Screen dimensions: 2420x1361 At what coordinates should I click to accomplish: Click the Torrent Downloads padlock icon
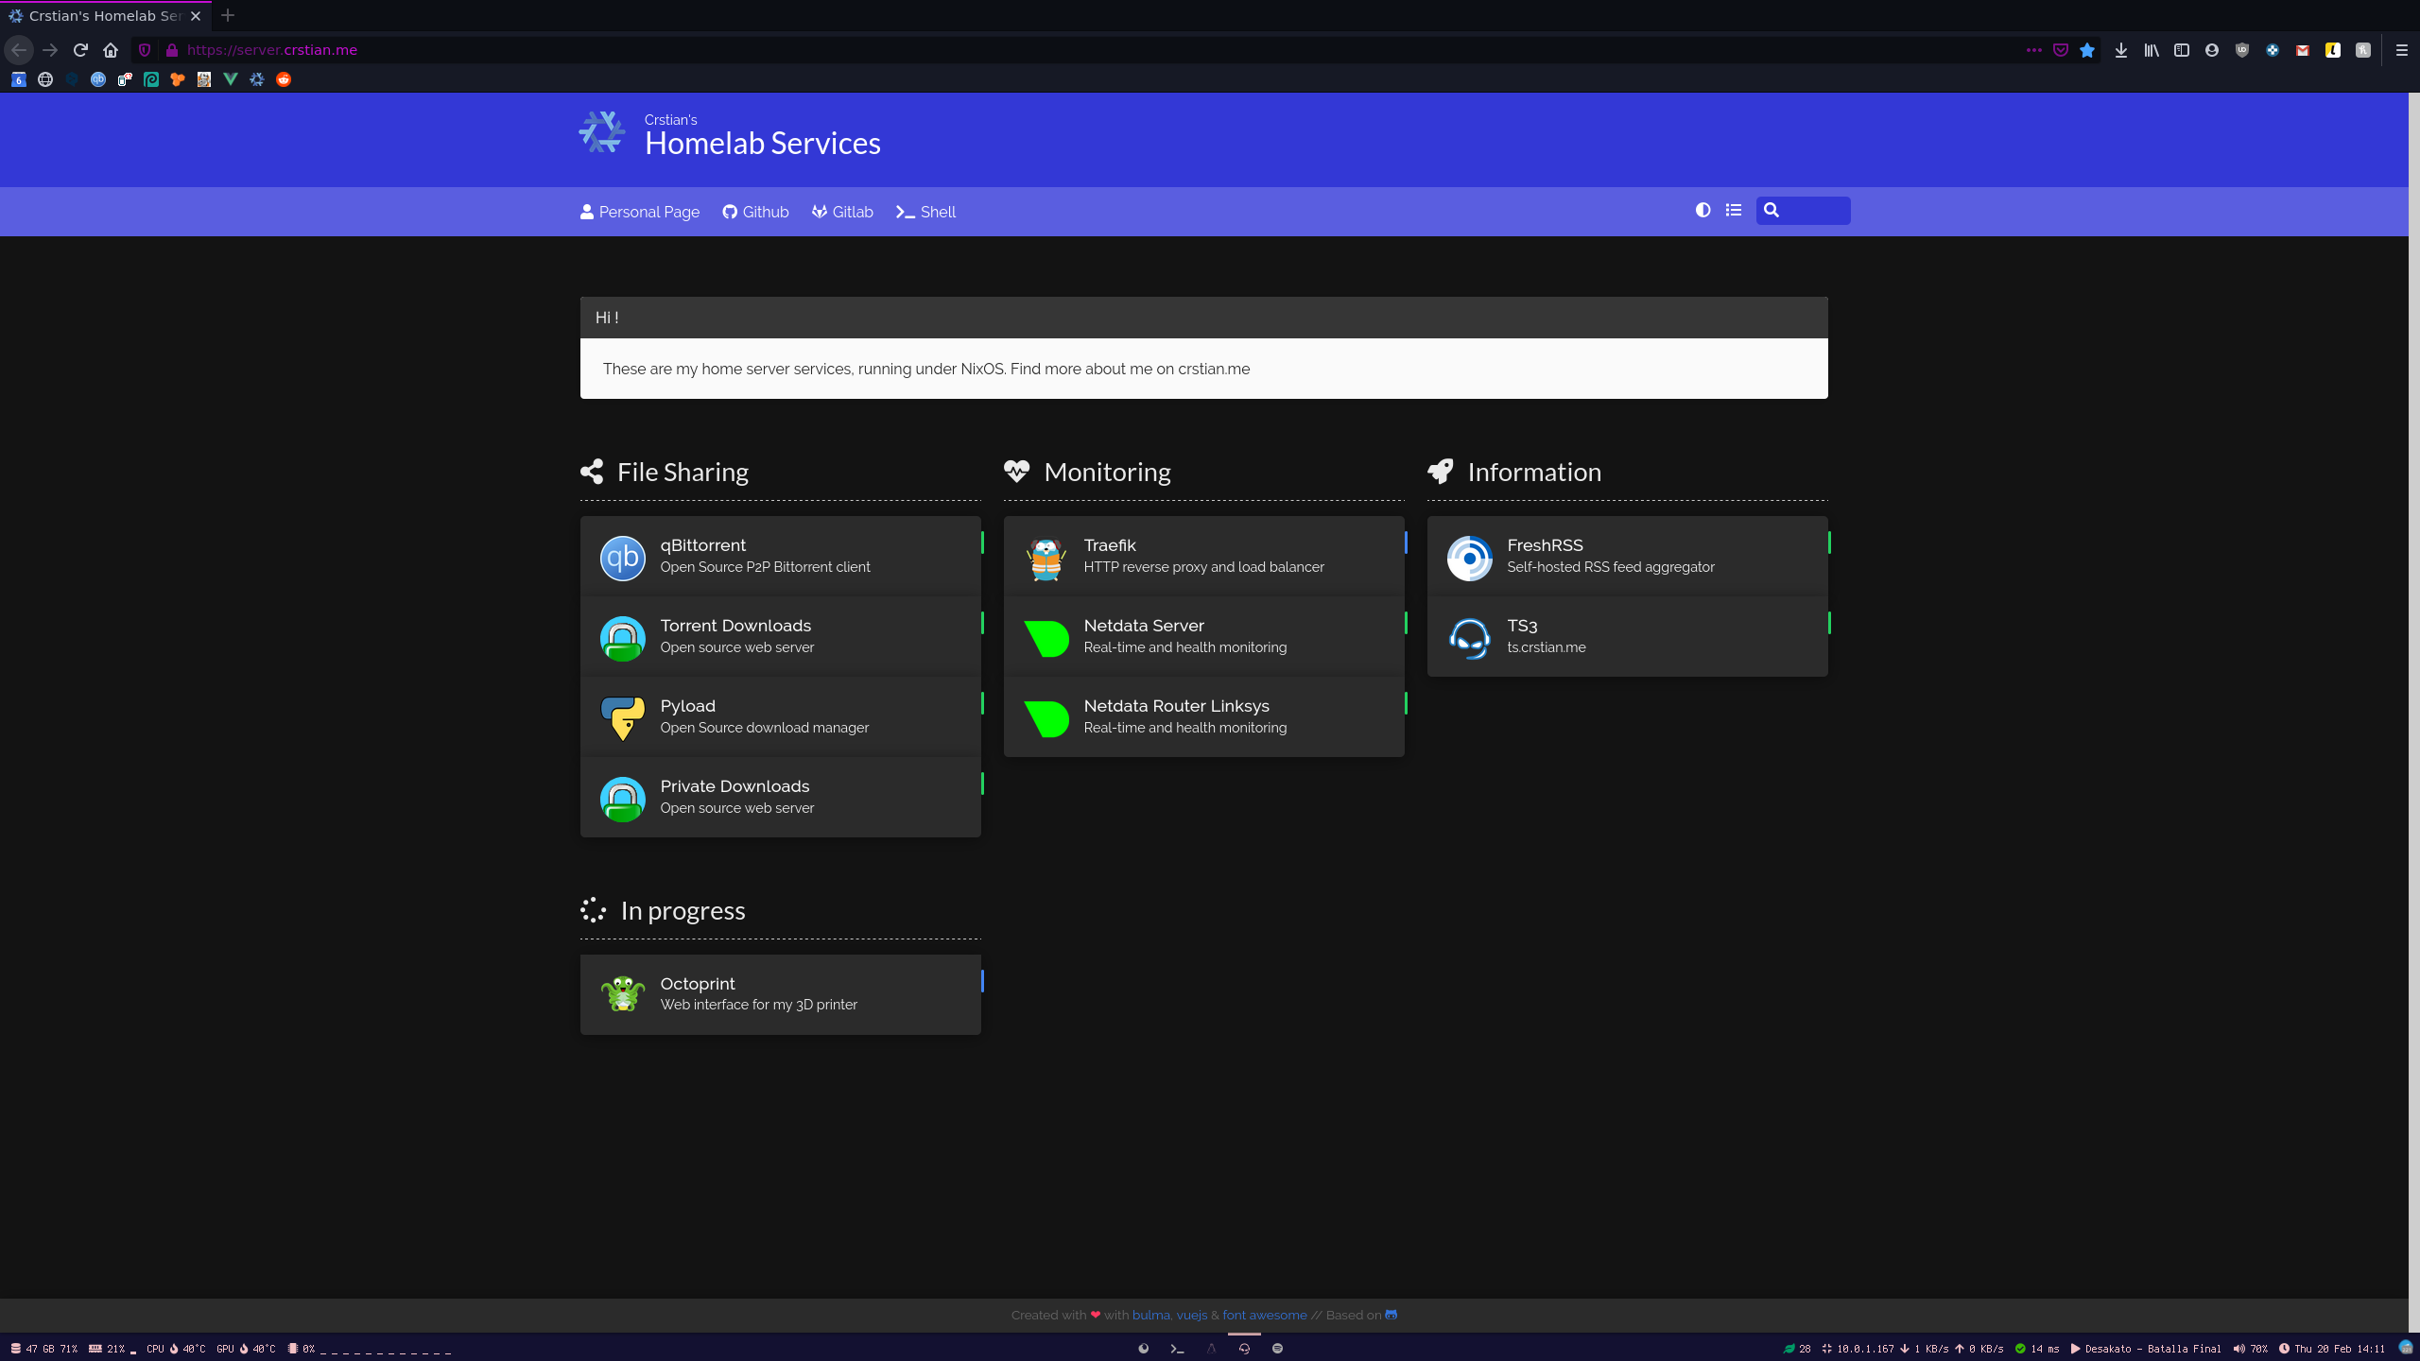pos(622,638)
